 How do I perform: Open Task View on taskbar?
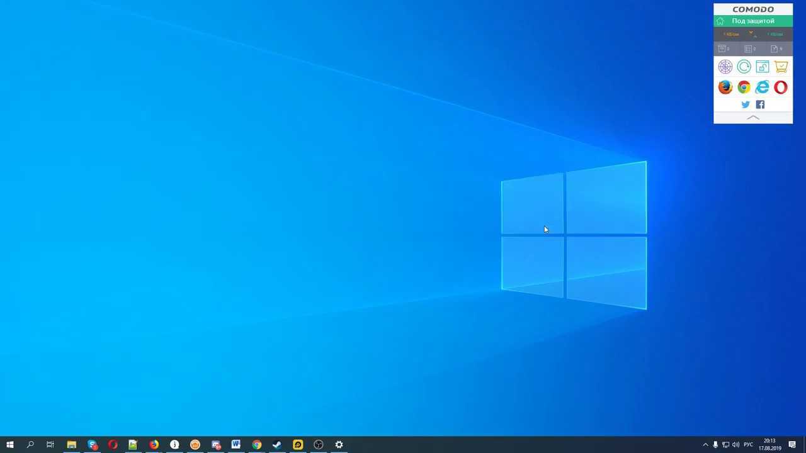(50, 445)
